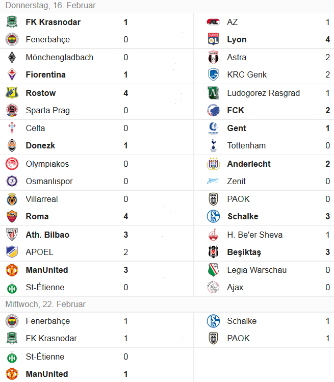Viewport: 334px width, 382px height.
Task: Click the Lyon club logo
Action: pyautogui.click(x=213, y=39)
